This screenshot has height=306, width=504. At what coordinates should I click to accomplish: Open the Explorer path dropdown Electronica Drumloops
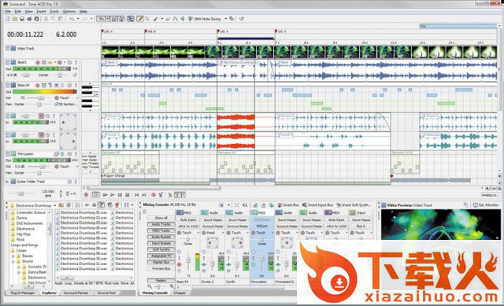(55, 205)
